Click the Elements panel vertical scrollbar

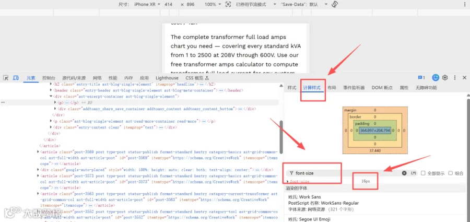pyautogui.click(x=281, y=137)
